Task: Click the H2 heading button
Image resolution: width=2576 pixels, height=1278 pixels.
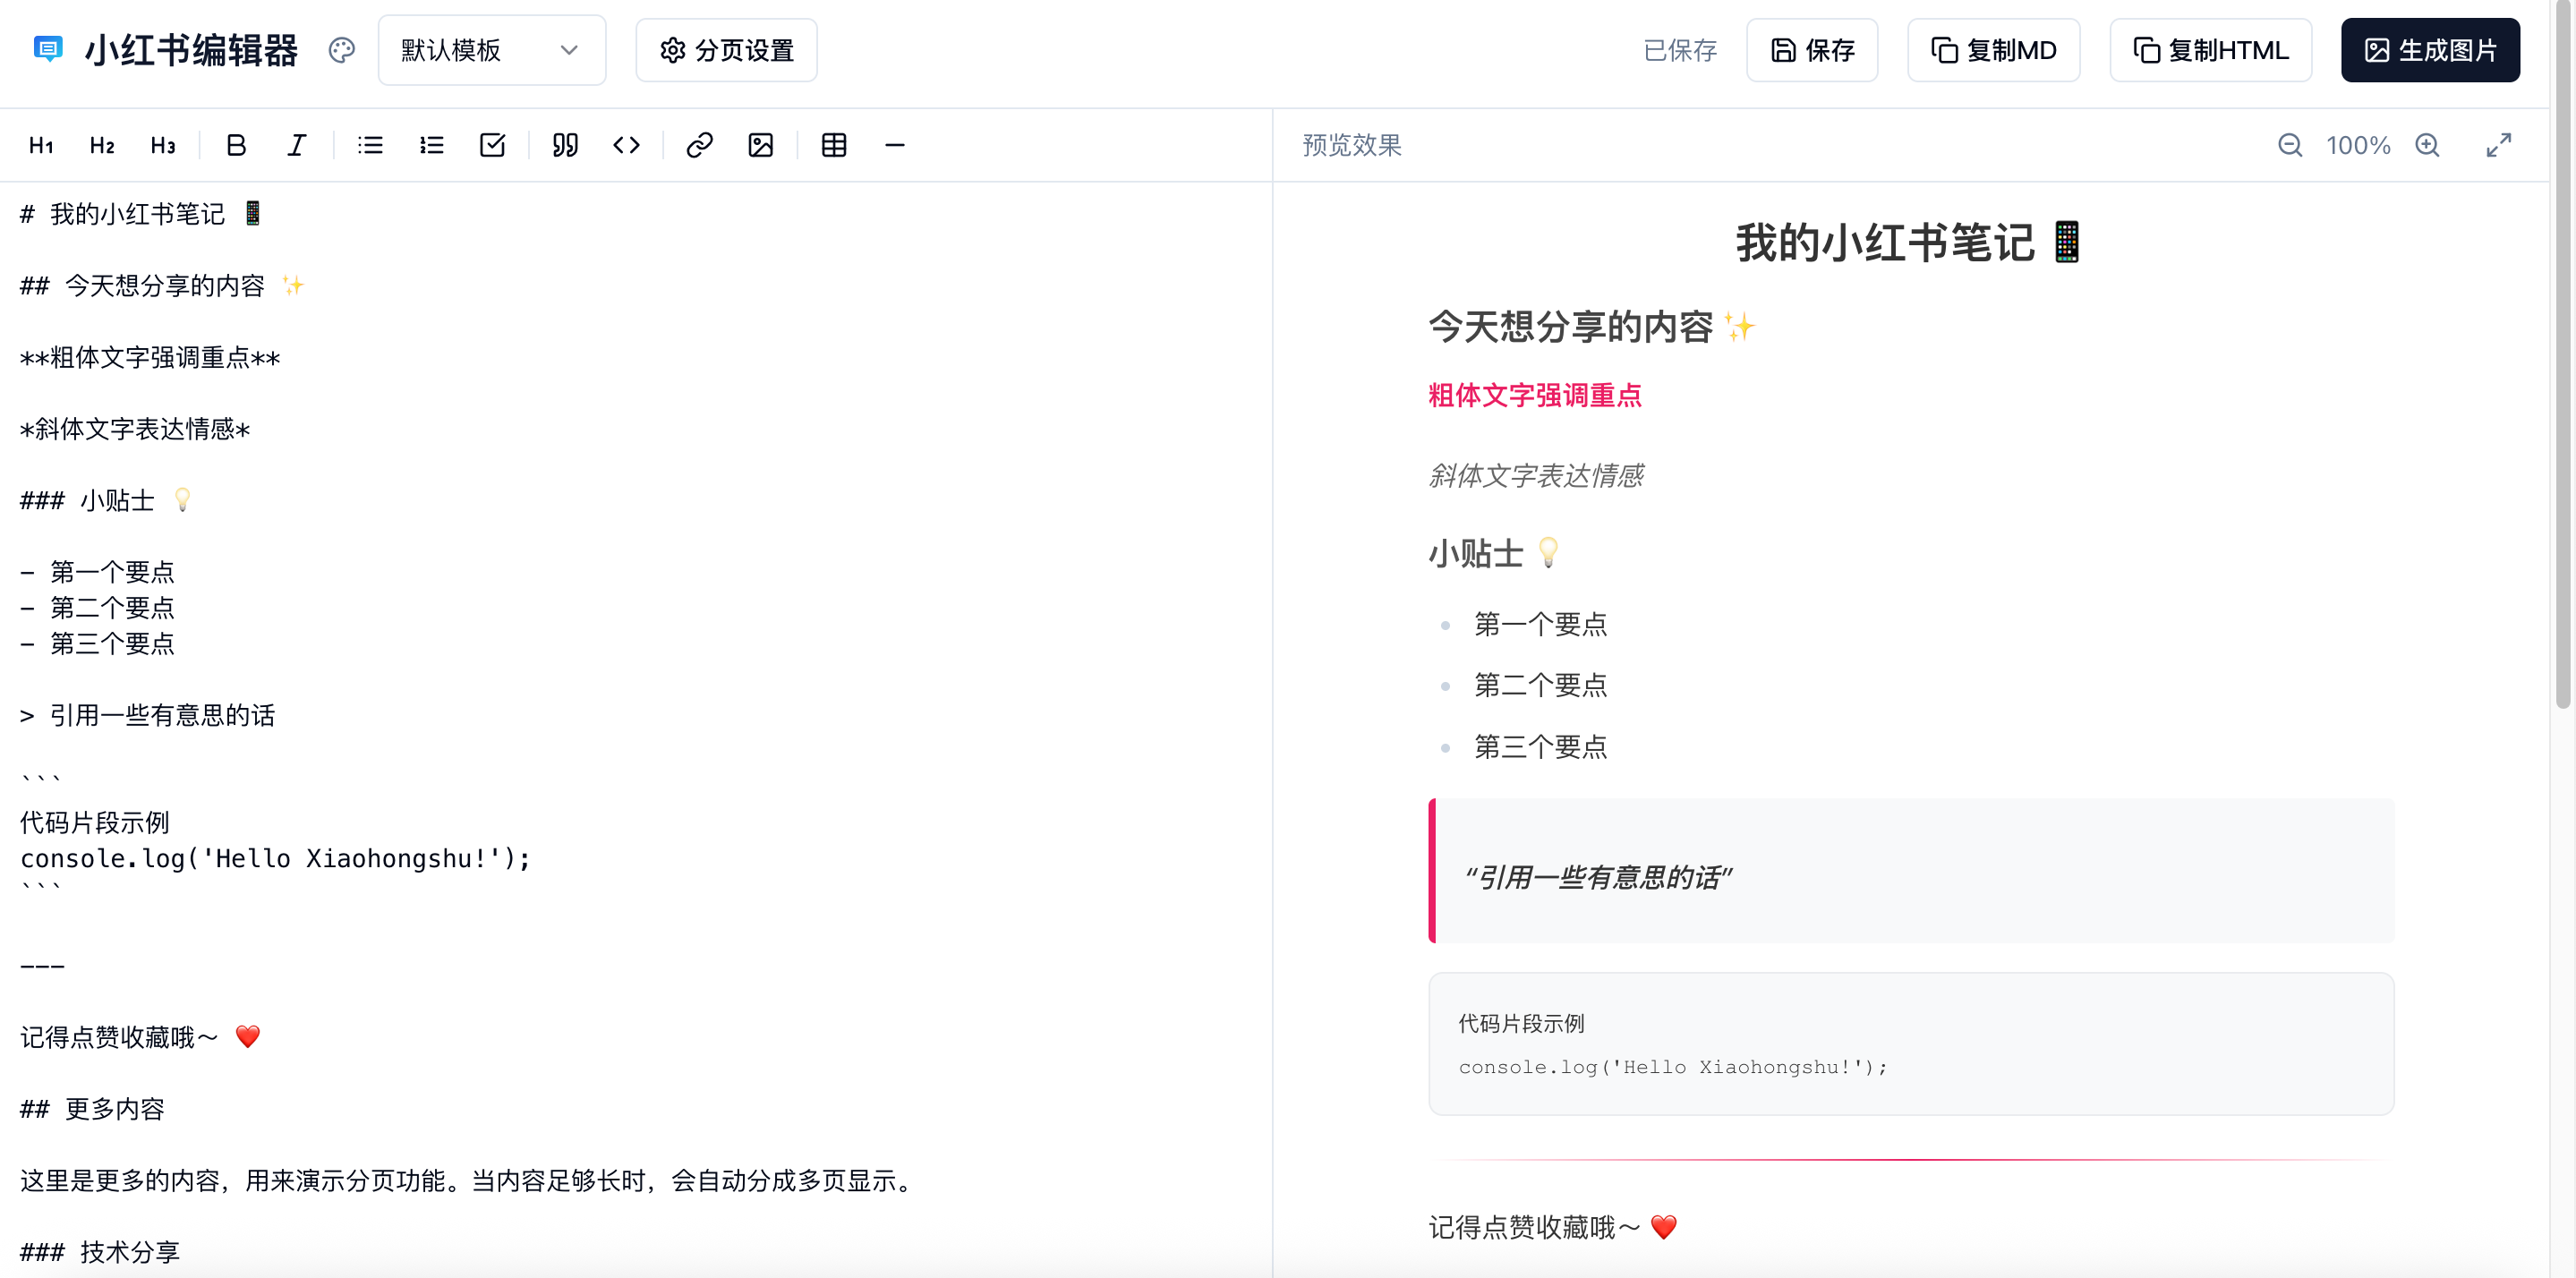Action: 102,146
